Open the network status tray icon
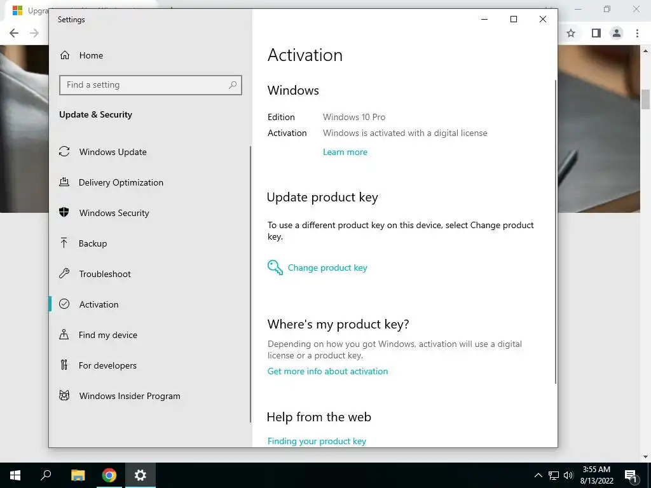The image size is (651, 488). 554,475
